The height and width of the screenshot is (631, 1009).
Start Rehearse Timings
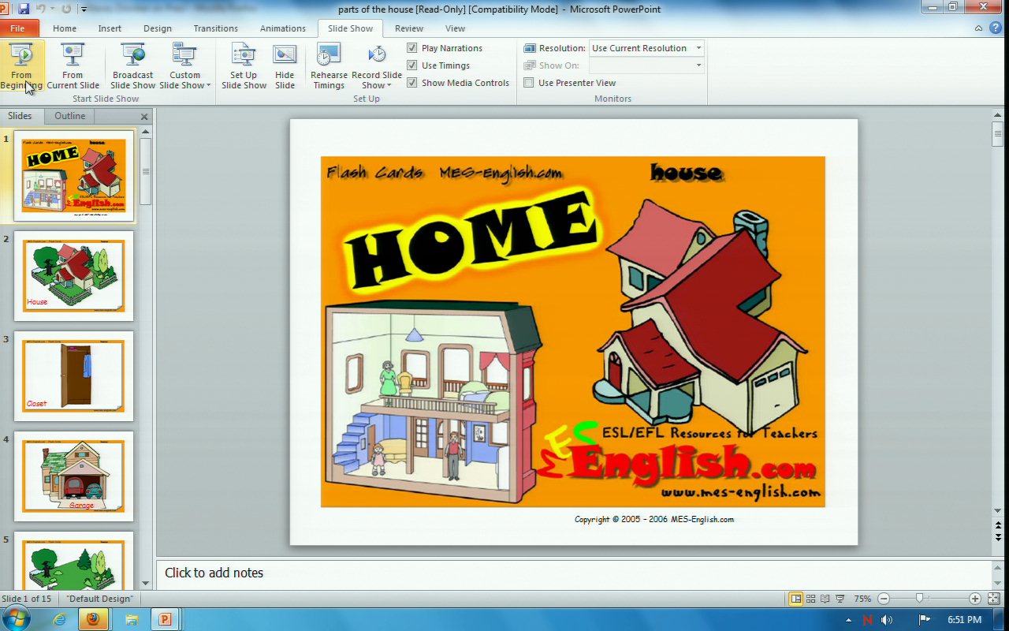coord(329,66)
